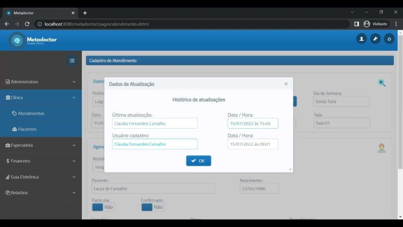Click the Paciente Laura de Carvalho field
The image size is (403, 227).
coord(153,189)
